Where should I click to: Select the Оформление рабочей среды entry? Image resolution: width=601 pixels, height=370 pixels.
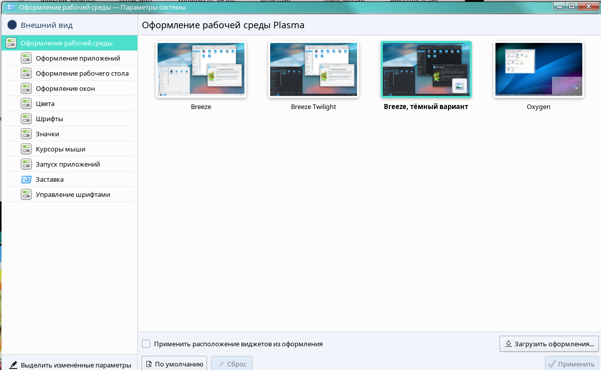[x=70, y=43]
